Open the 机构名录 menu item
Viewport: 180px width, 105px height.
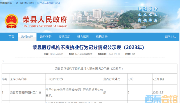pos(102,37)
